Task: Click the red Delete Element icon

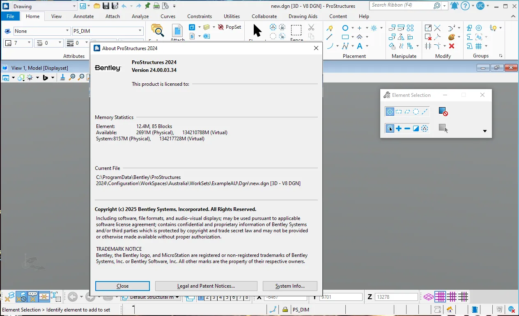Action: pos(452,46)
